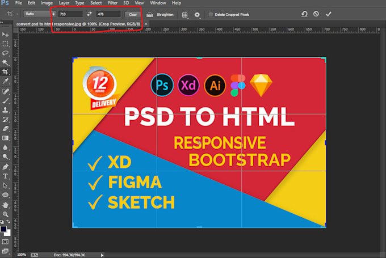Click the foreground color swatch
The image size is (386, 258).
point(3,229)
